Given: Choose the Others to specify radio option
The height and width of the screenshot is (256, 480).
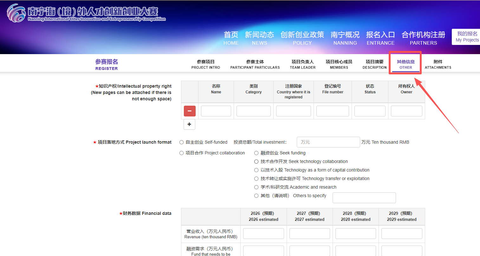Looking at the screenshot, I should click(x=256, y=196).
